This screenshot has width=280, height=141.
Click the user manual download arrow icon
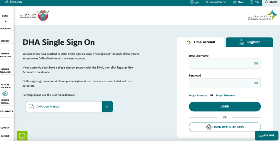[107, 107]
